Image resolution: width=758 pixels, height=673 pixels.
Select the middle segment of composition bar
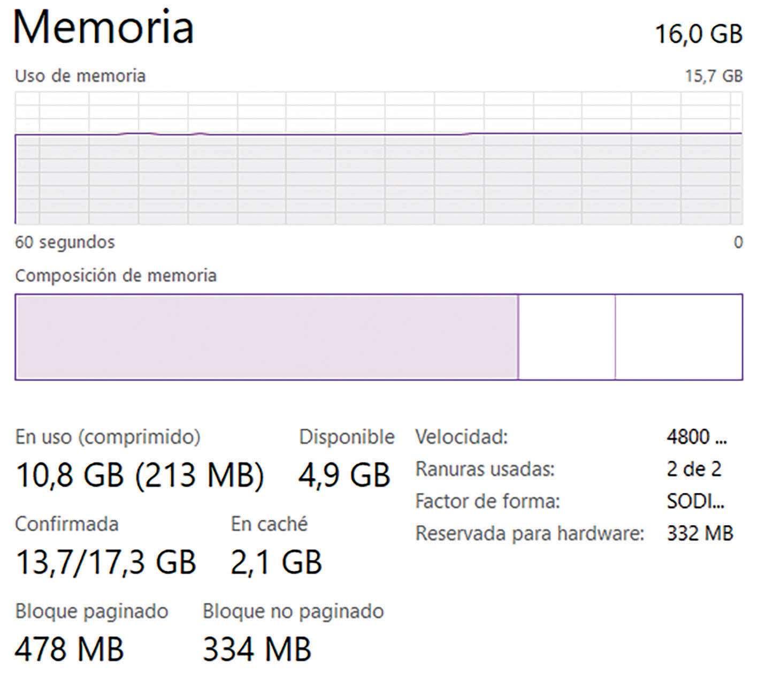click(x=566, y=337)
